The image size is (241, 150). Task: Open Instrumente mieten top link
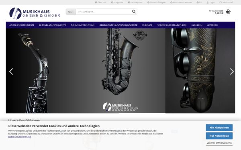coord(181,2)
